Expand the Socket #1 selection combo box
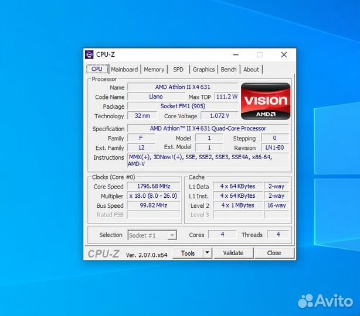Screen dimensions: 360x316 tap(152, 235)
